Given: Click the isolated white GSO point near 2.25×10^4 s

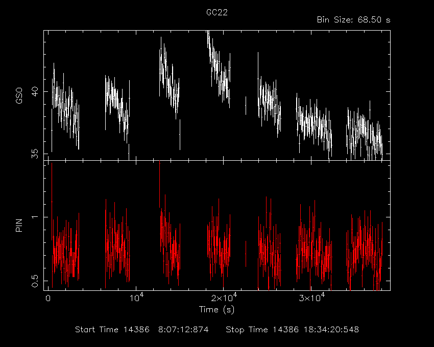Looking at the screenshot, I should tap(246, 106).
